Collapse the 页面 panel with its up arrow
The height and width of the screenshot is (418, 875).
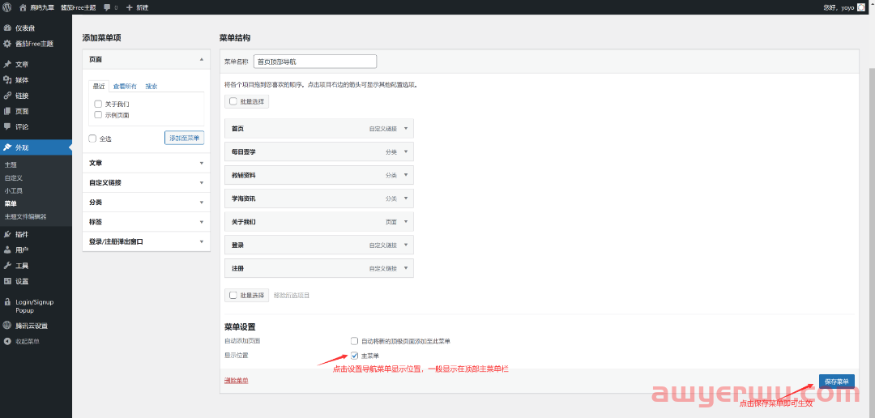tap(202, 58)
